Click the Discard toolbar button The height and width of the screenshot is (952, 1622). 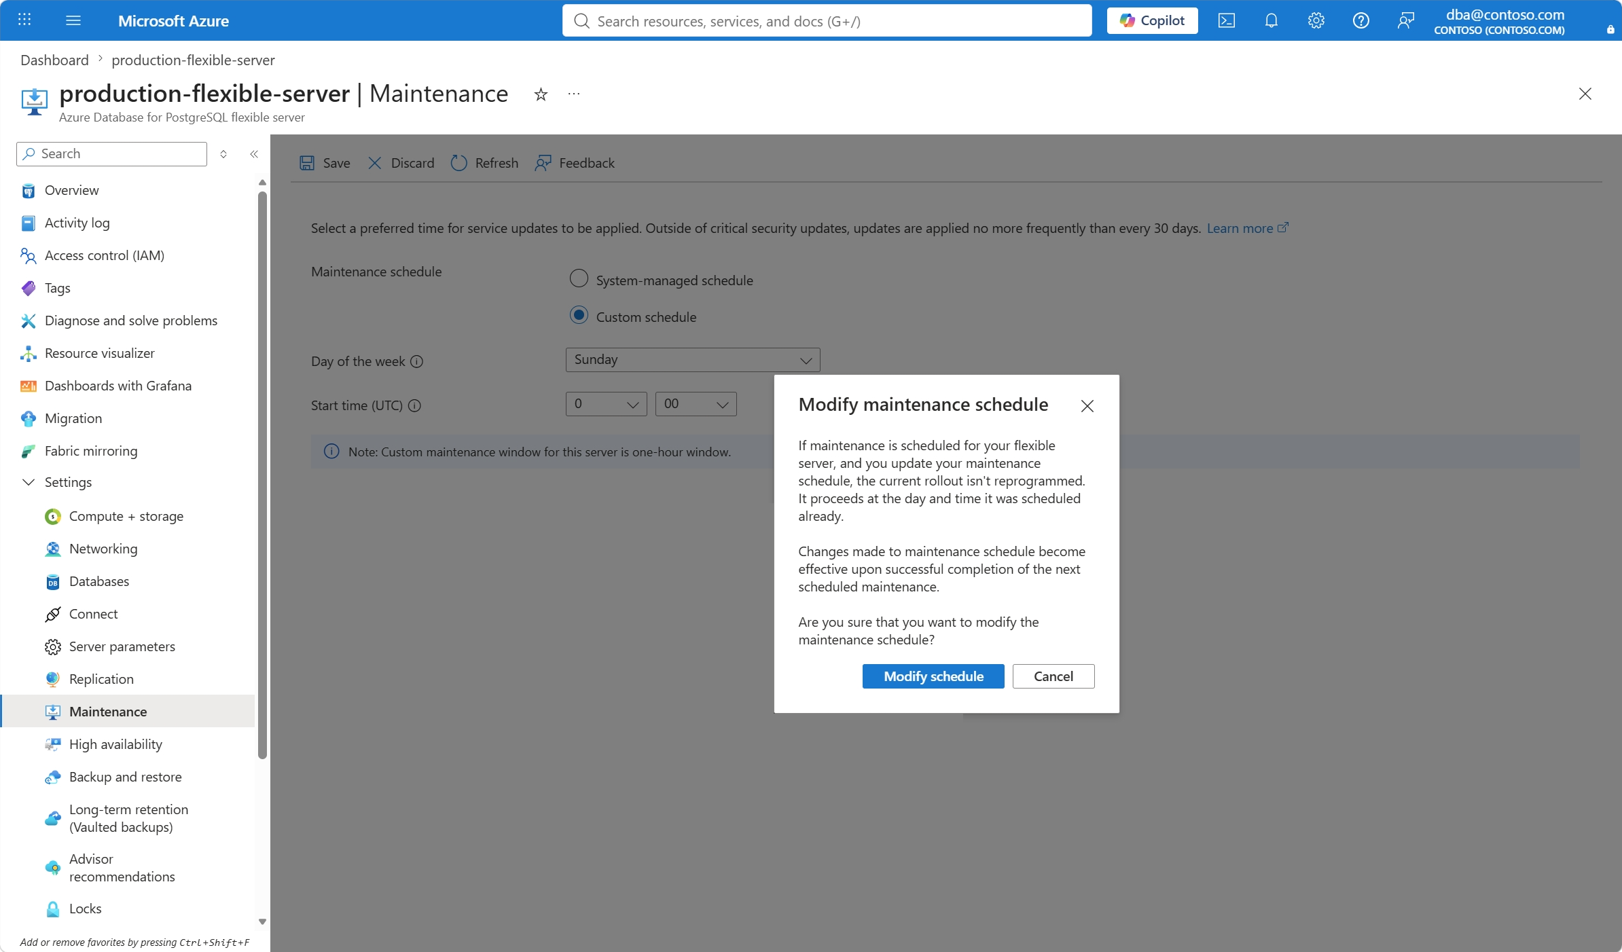[401, 163]
